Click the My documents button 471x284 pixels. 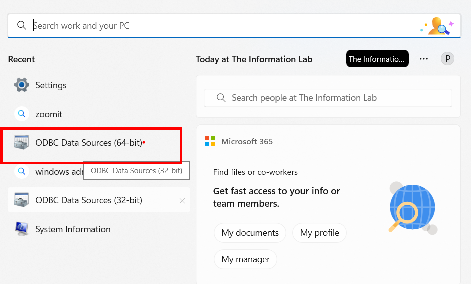click(x=250, y=233)
